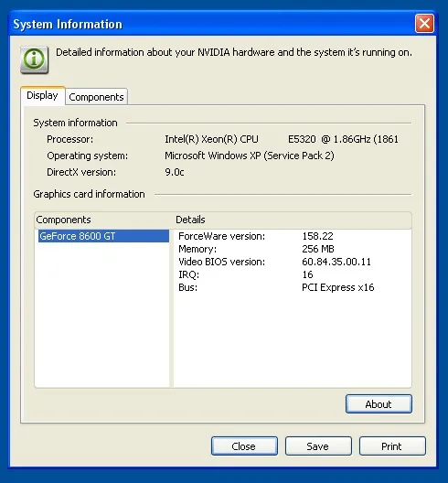Close the System Information window

pyautogui.click(x=424, y=24)
